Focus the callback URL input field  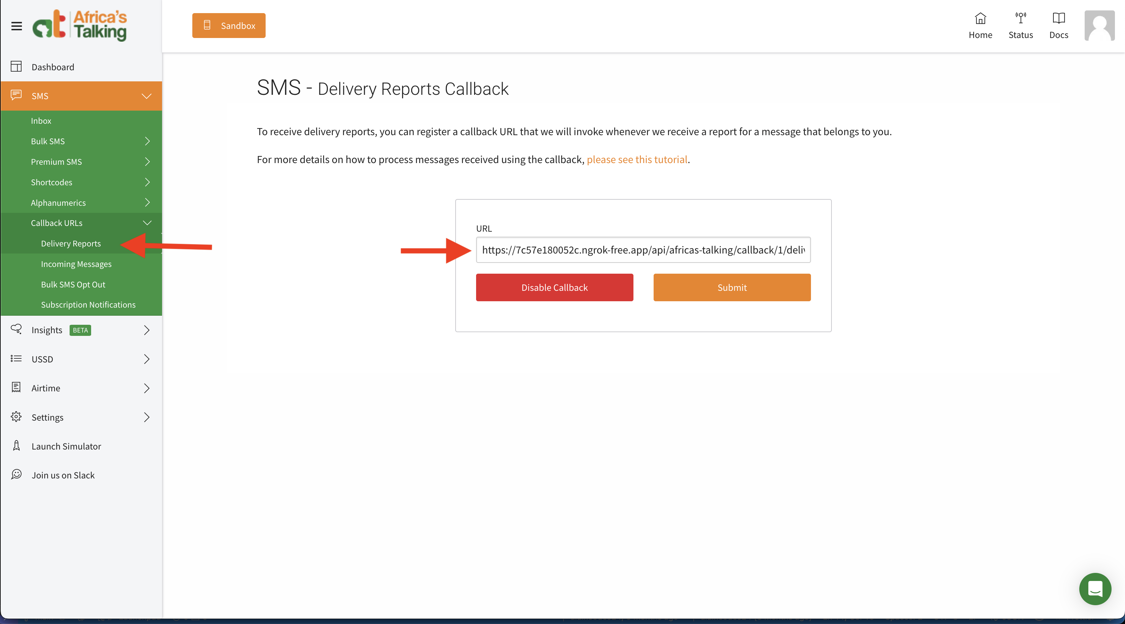[643, 250]
